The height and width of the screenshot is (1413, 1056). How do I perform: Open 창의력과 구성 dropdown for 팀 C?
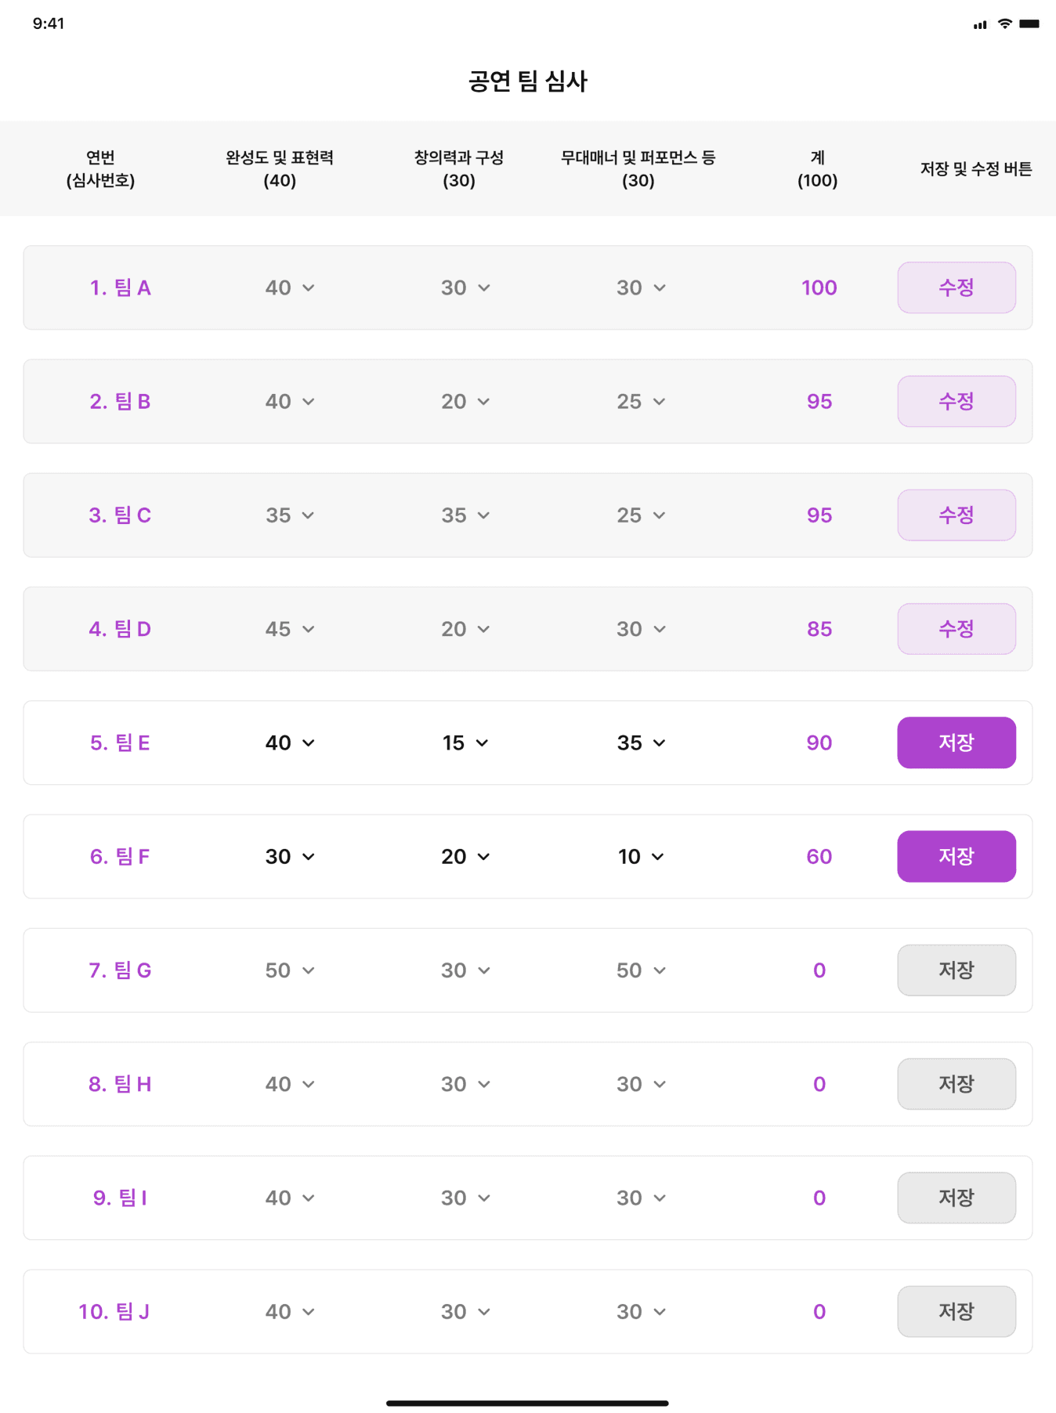coord(465,515)
